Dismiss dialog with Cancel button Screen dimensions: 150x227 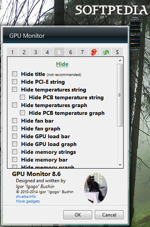coord(109,215)
